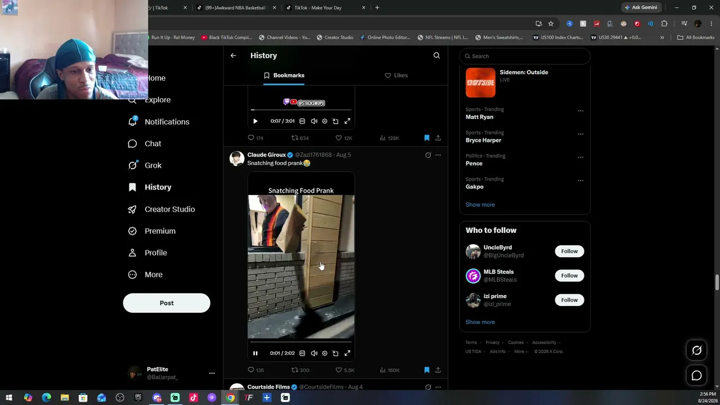View analytics for the 160K views post
Viewport: 720px width, 405px height.
click(389, 370)
